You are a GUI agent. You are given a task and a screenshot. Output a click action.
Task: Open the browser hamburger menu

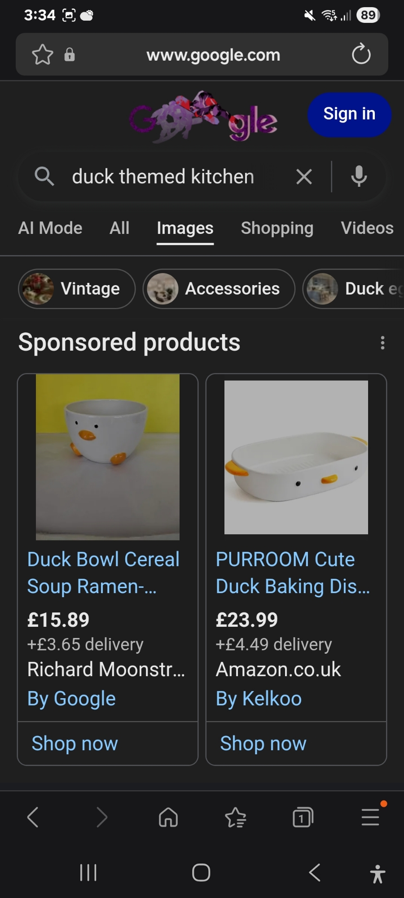(x=370, y=817)
